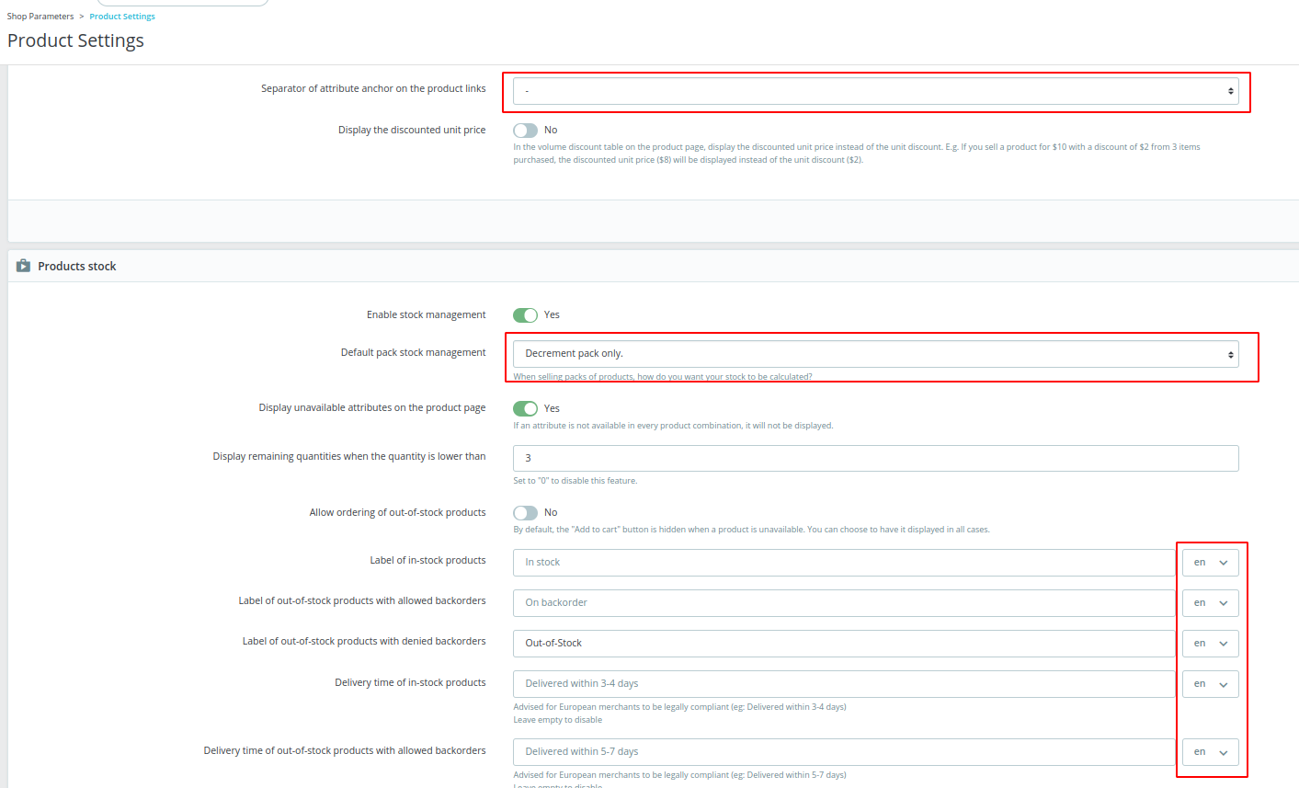This screenshot has height=788, width=1299.
Task: Open language dropdown for 5-7 days delivery
Action: click(x=1210, y=752)
